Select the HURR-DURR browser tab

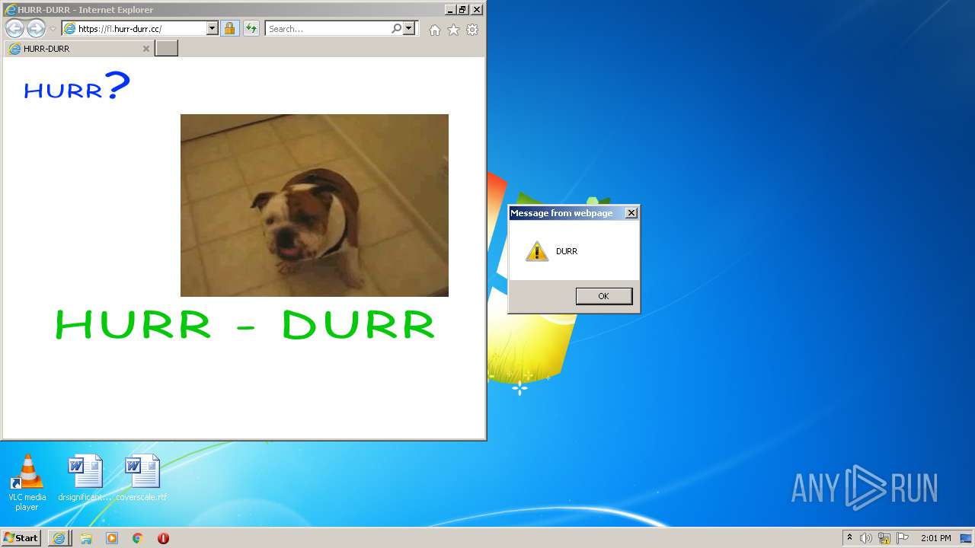click(78, 49)
